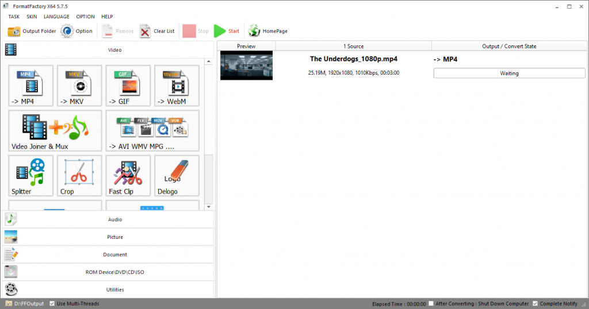This screenshot has width=589, height=309.
Task: Click the FormatFactory app icon in title bar
Action: click(x=6, y=6)
